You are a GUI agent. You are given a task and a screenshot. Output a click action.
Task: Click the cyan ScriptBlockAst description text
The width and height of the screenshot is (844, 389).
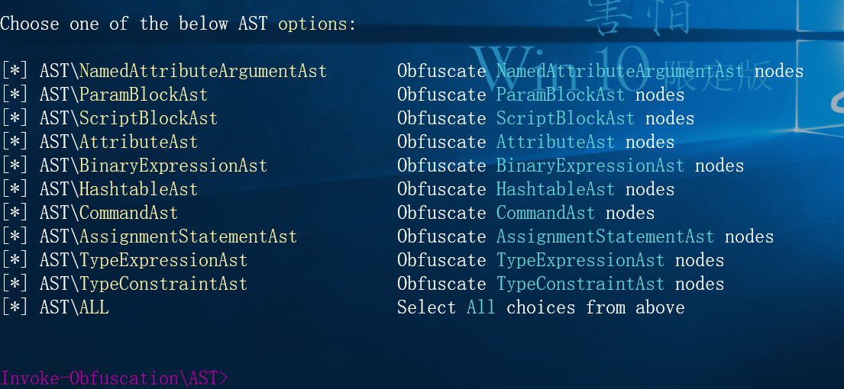pos(565,118)
